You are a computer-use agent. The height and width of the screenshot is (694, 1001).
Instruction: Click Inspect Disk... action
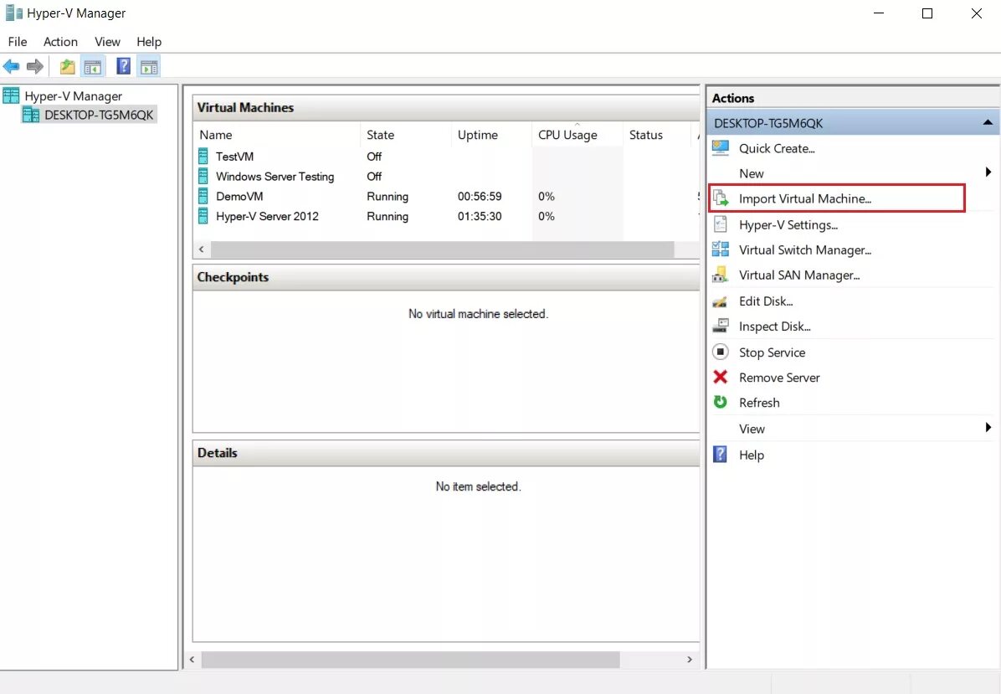(x=775, y=326)
